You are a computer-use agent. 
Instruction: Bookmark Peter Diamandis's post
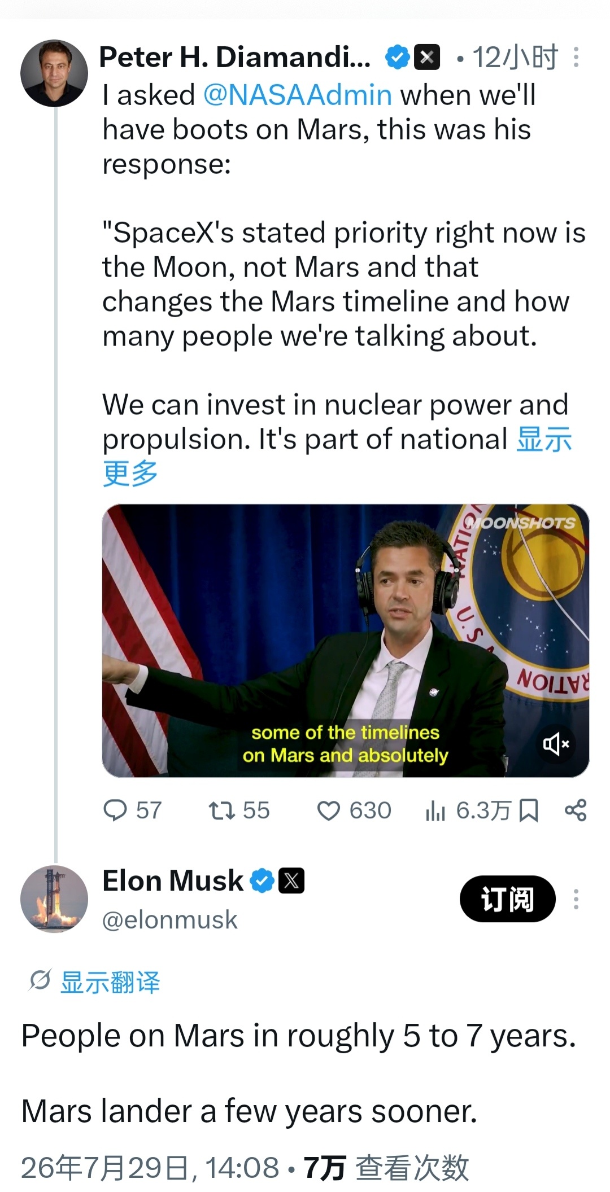tap(529, 811)
